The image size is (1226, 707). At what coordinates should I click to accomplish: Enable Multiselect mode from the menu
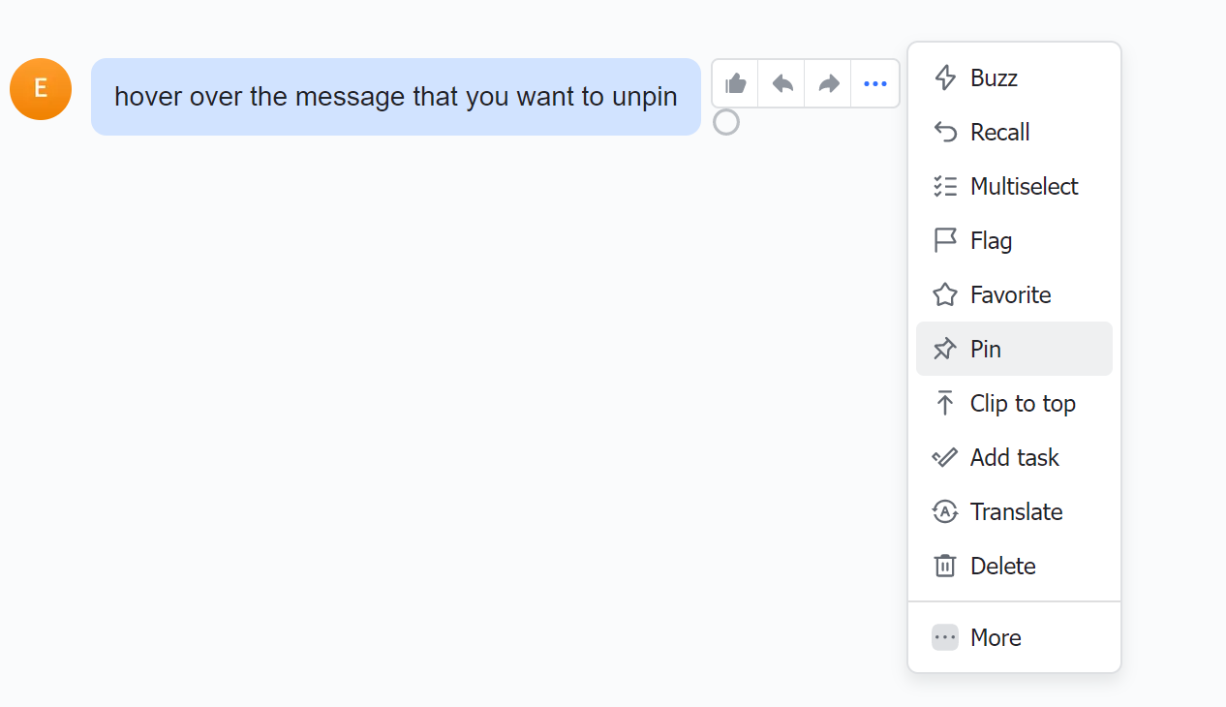(1024, 186)
